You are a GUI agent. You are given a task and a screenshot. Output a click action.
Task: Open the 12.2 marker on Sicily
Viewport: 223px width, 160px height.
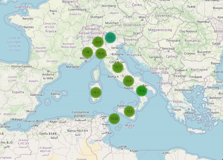129,111
